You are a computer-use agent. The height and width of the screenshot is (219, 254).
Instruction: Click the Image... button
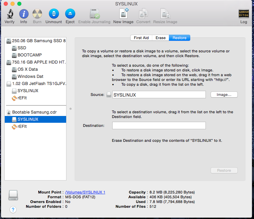(x=224, y=95)
